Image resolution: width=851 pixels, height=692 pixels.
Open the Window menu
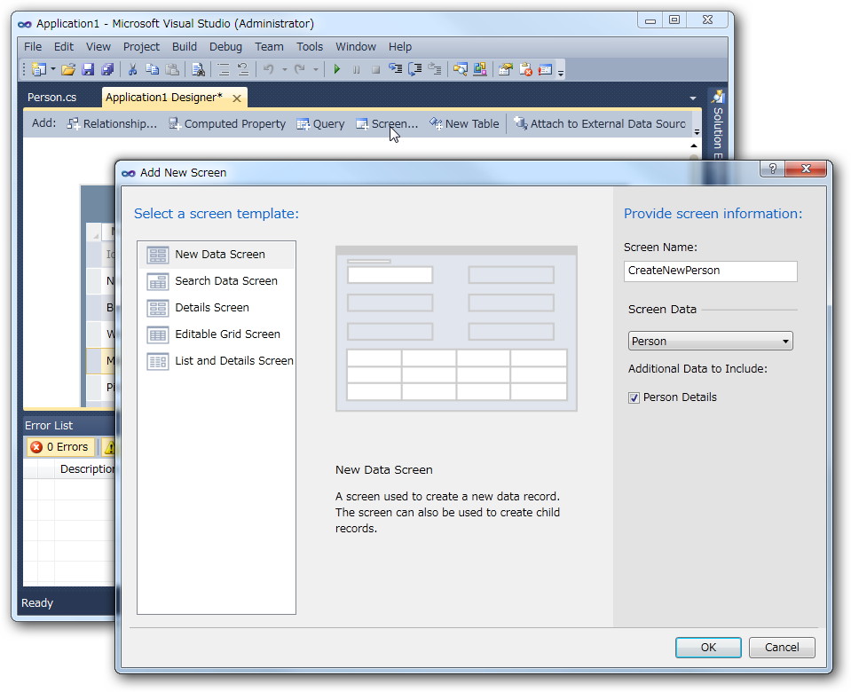click(356, 47)
